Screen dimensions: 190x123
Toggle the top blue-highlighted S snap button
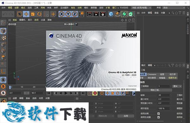tap(3, 80)
